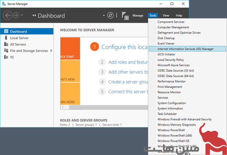The width and height of the screenshot is (227, 155).
Task: Open Print Management
Action: click(170, 87)
